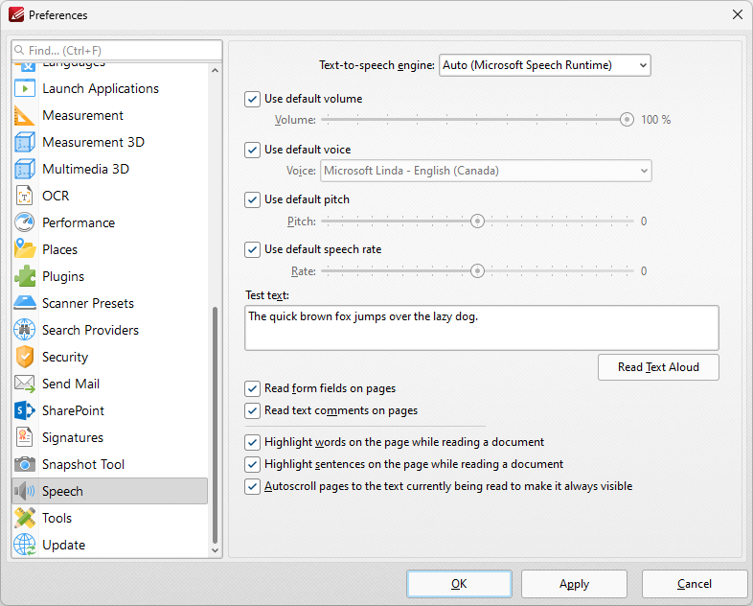753x606 pixels.
Task: Click the Performance gauge icon
Action: 25,222
